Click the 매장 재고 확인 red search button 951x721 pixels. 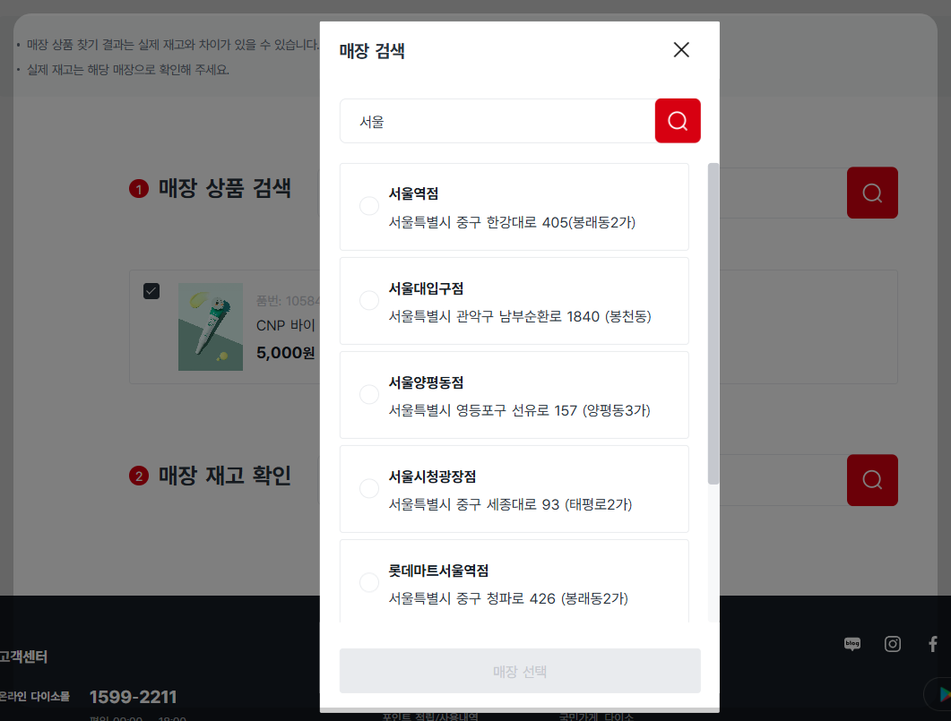tap(872, 480)
